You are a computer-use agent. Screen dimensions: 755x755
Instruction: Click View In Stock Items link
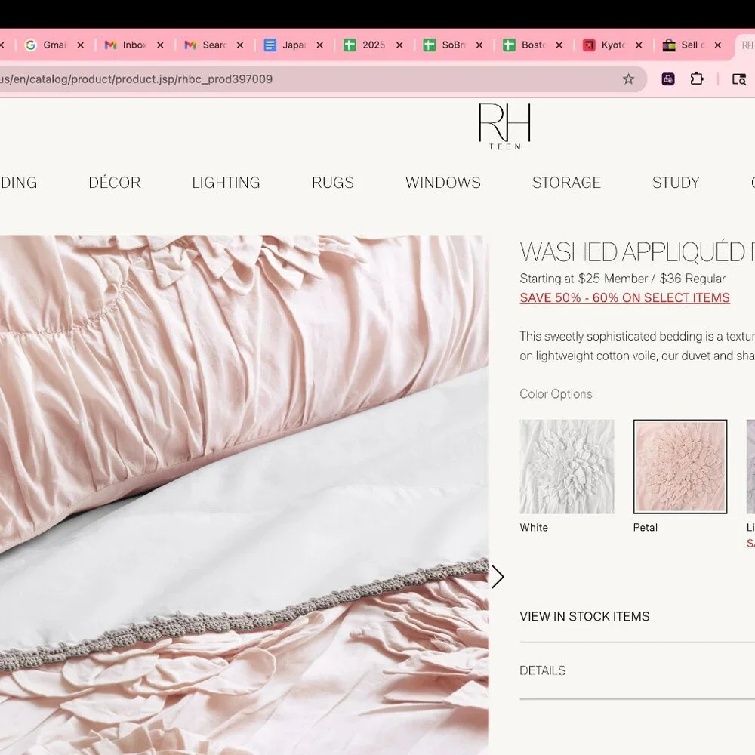[x=584, y=616]
